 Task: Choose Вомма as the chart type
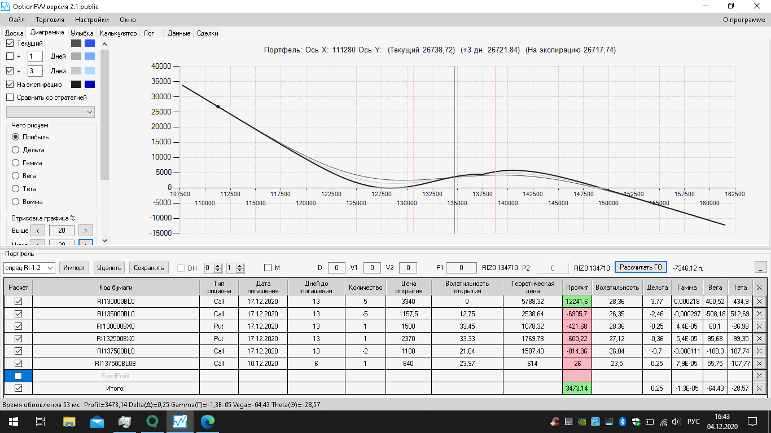16,202
